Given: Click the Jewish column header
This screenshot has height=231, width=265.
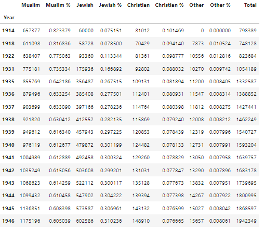Looking at the screenshot, I should click(x=85, y=5).
